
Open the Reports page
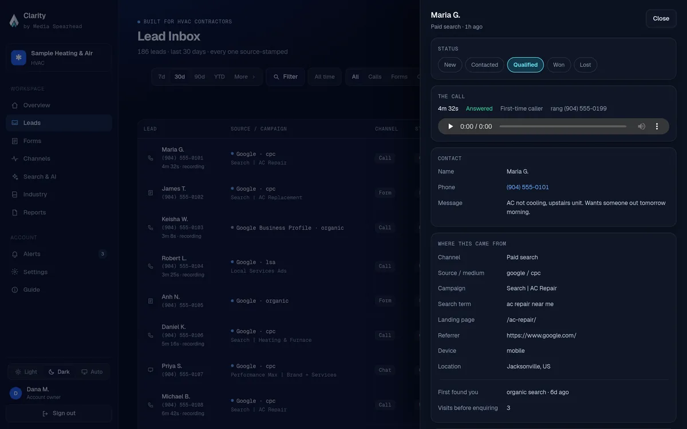point(59,212)
